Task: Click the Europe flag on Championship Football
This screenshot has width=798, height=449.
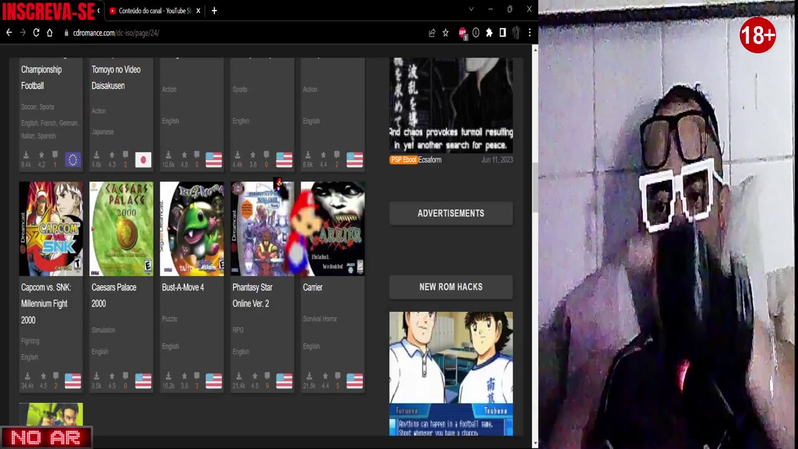Action: [73, 160]
